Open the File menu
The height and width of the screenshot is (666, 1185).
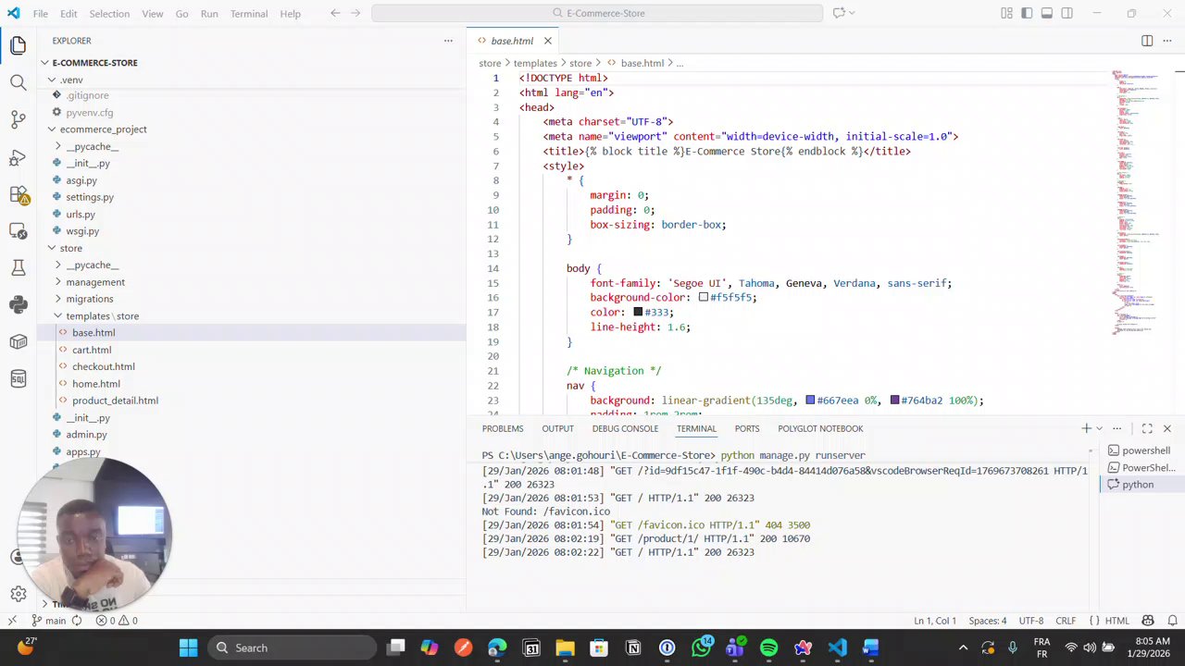tap(41, 14)
